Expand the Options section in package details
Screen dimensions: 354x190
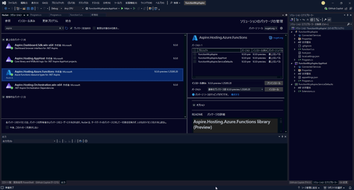pyautogui.click(x=194, y=105)
